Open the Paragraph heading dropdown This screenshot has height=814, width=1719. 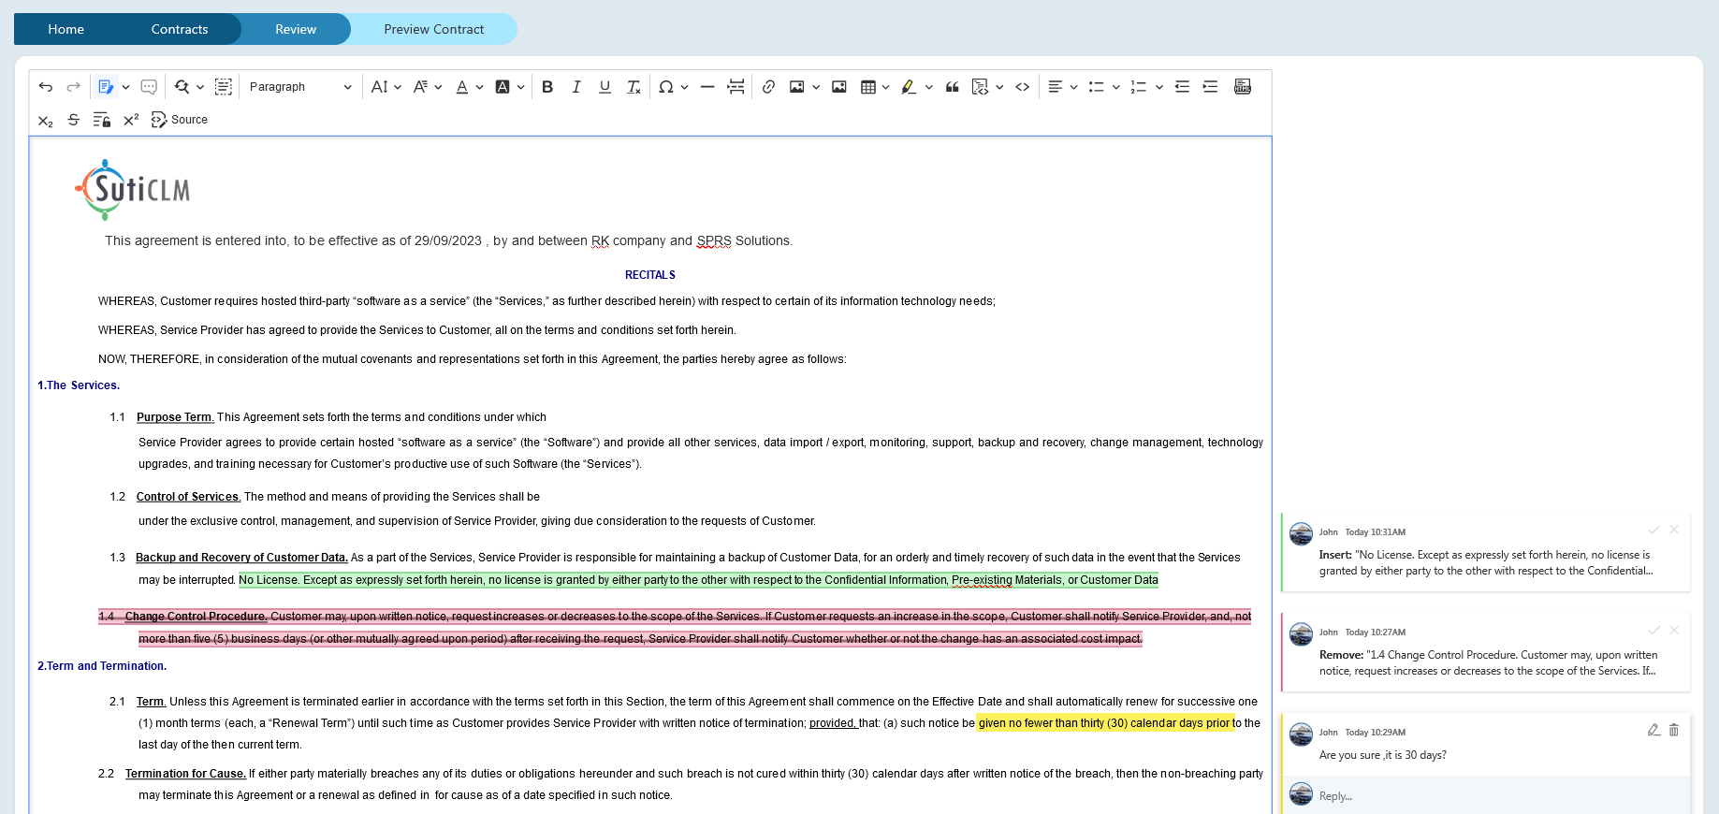(x=299, y=87)
